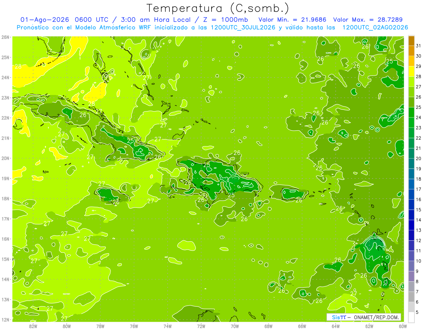Click the 18N latitude axis label
The height and width of the screenshot is (331, 428).
[x=5, y=199]
